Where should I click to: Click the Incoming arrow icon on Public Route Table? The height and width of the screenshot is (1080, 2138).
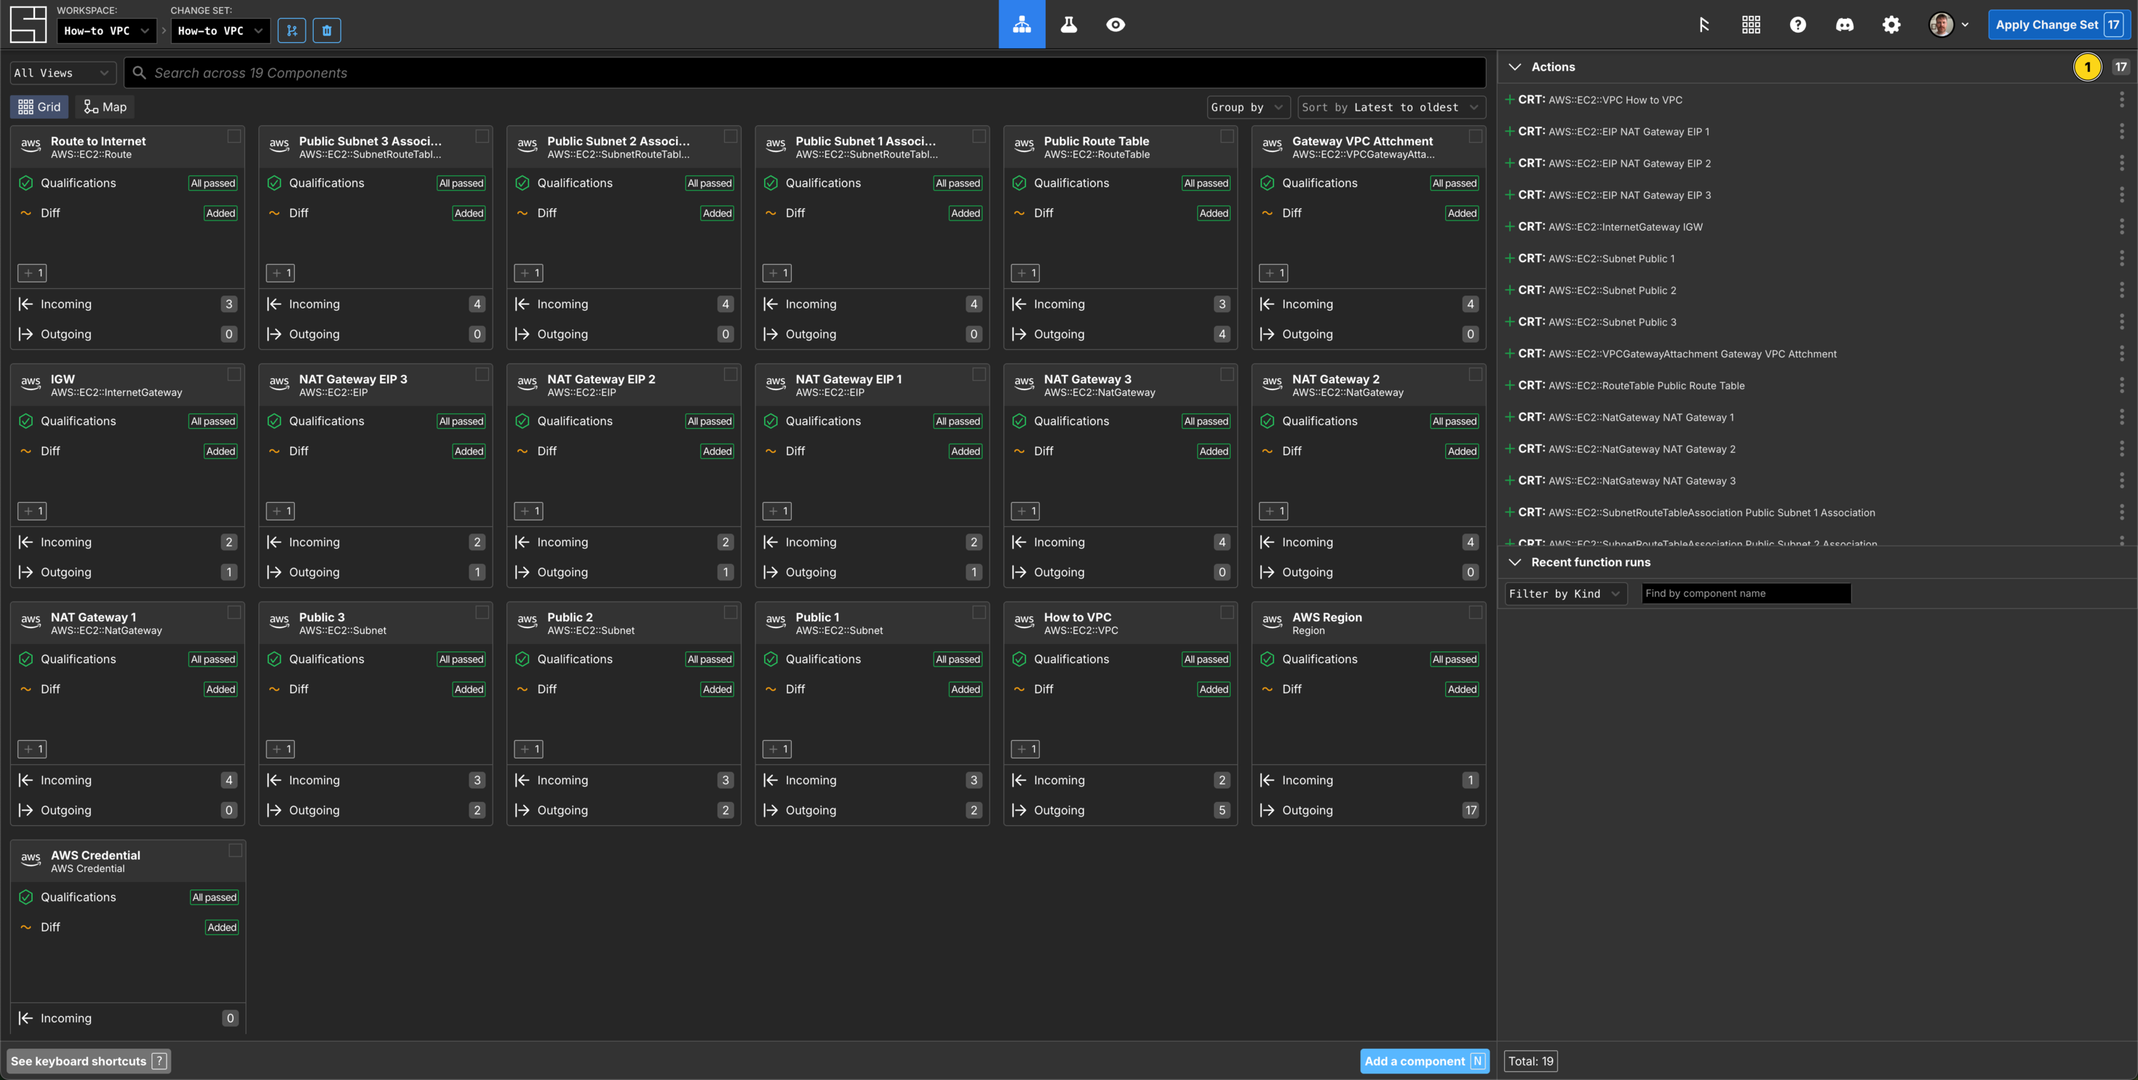click(x=1020, y=305)
